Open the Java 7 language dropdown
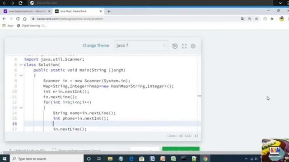The height and width of the screenshot is (162, 289). [141, 45]
